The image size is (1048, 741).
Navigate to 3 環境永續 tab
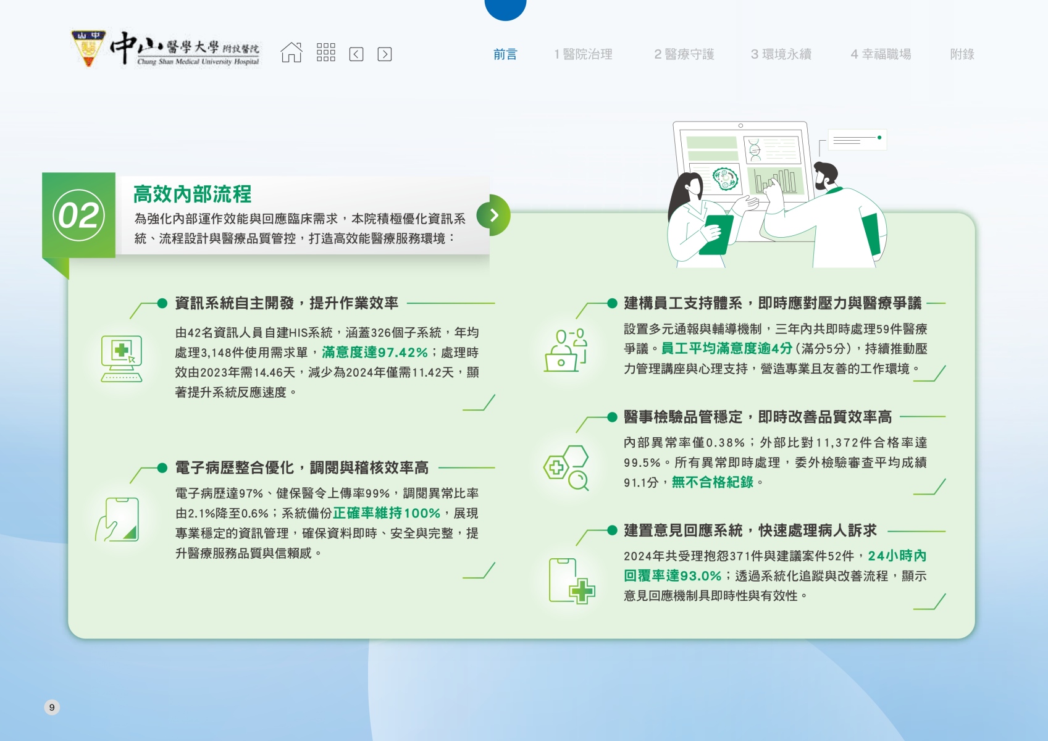click(781, 54)
